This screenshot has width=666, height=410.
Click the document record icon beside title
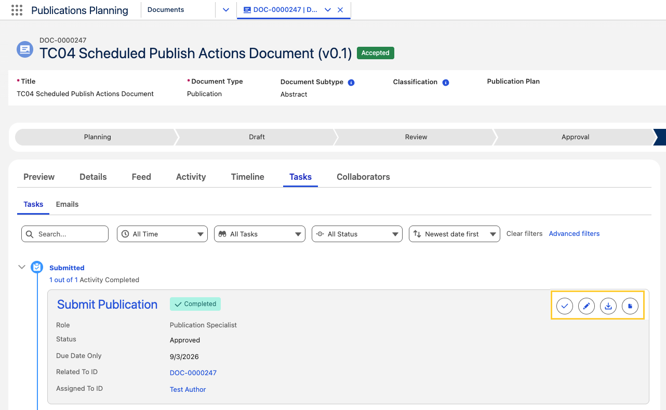tap(24, 49)
